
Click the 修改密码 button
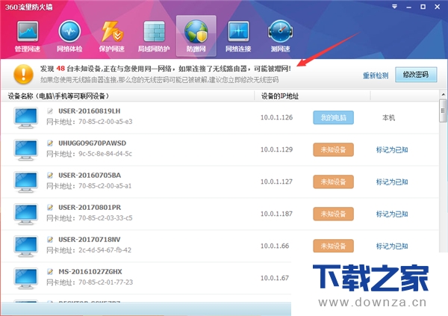pyautogui.click(x=416, y=75)
